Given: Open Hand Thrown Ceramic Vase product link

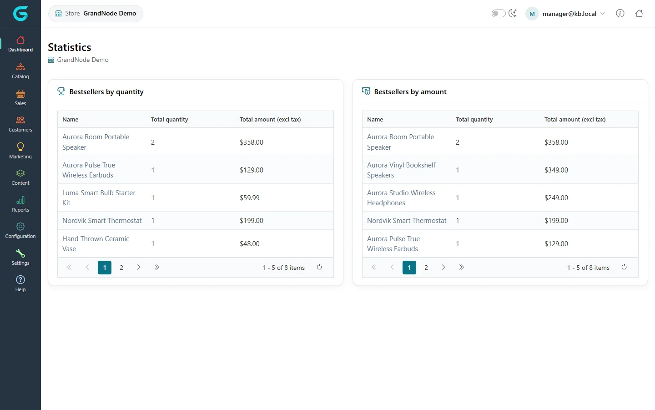Looking at the screenshot, I should tap(96, 244).
